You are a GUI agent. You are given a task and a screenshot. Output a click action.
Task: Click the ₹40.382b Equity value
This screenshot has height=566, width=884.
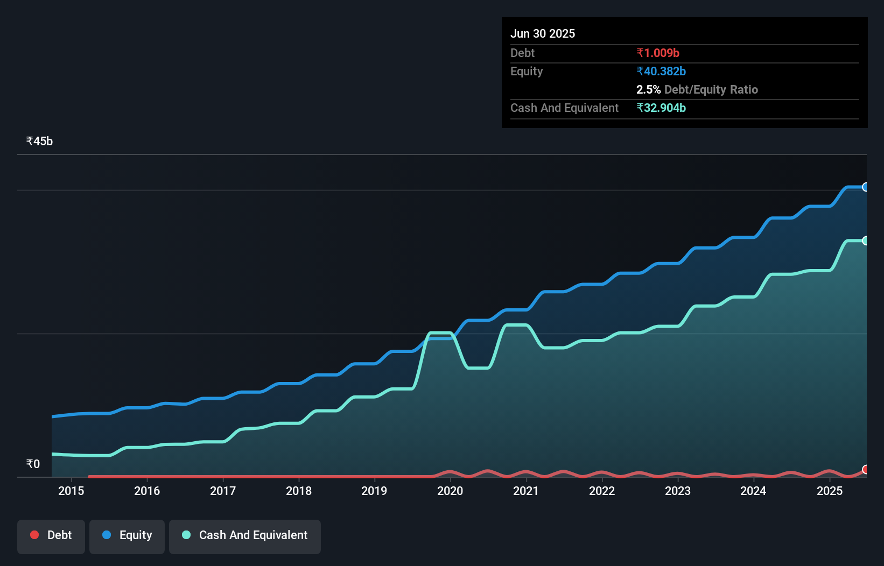click(x=661, y=71)
